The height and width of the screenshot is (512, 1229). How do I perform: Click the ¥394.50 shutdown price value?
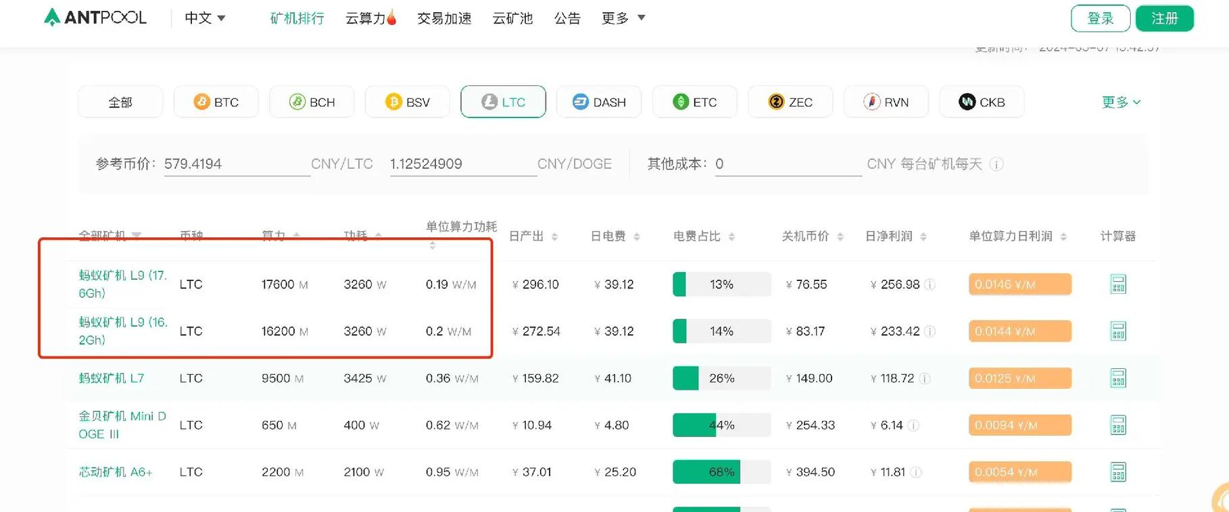click(x=811, y=472)
